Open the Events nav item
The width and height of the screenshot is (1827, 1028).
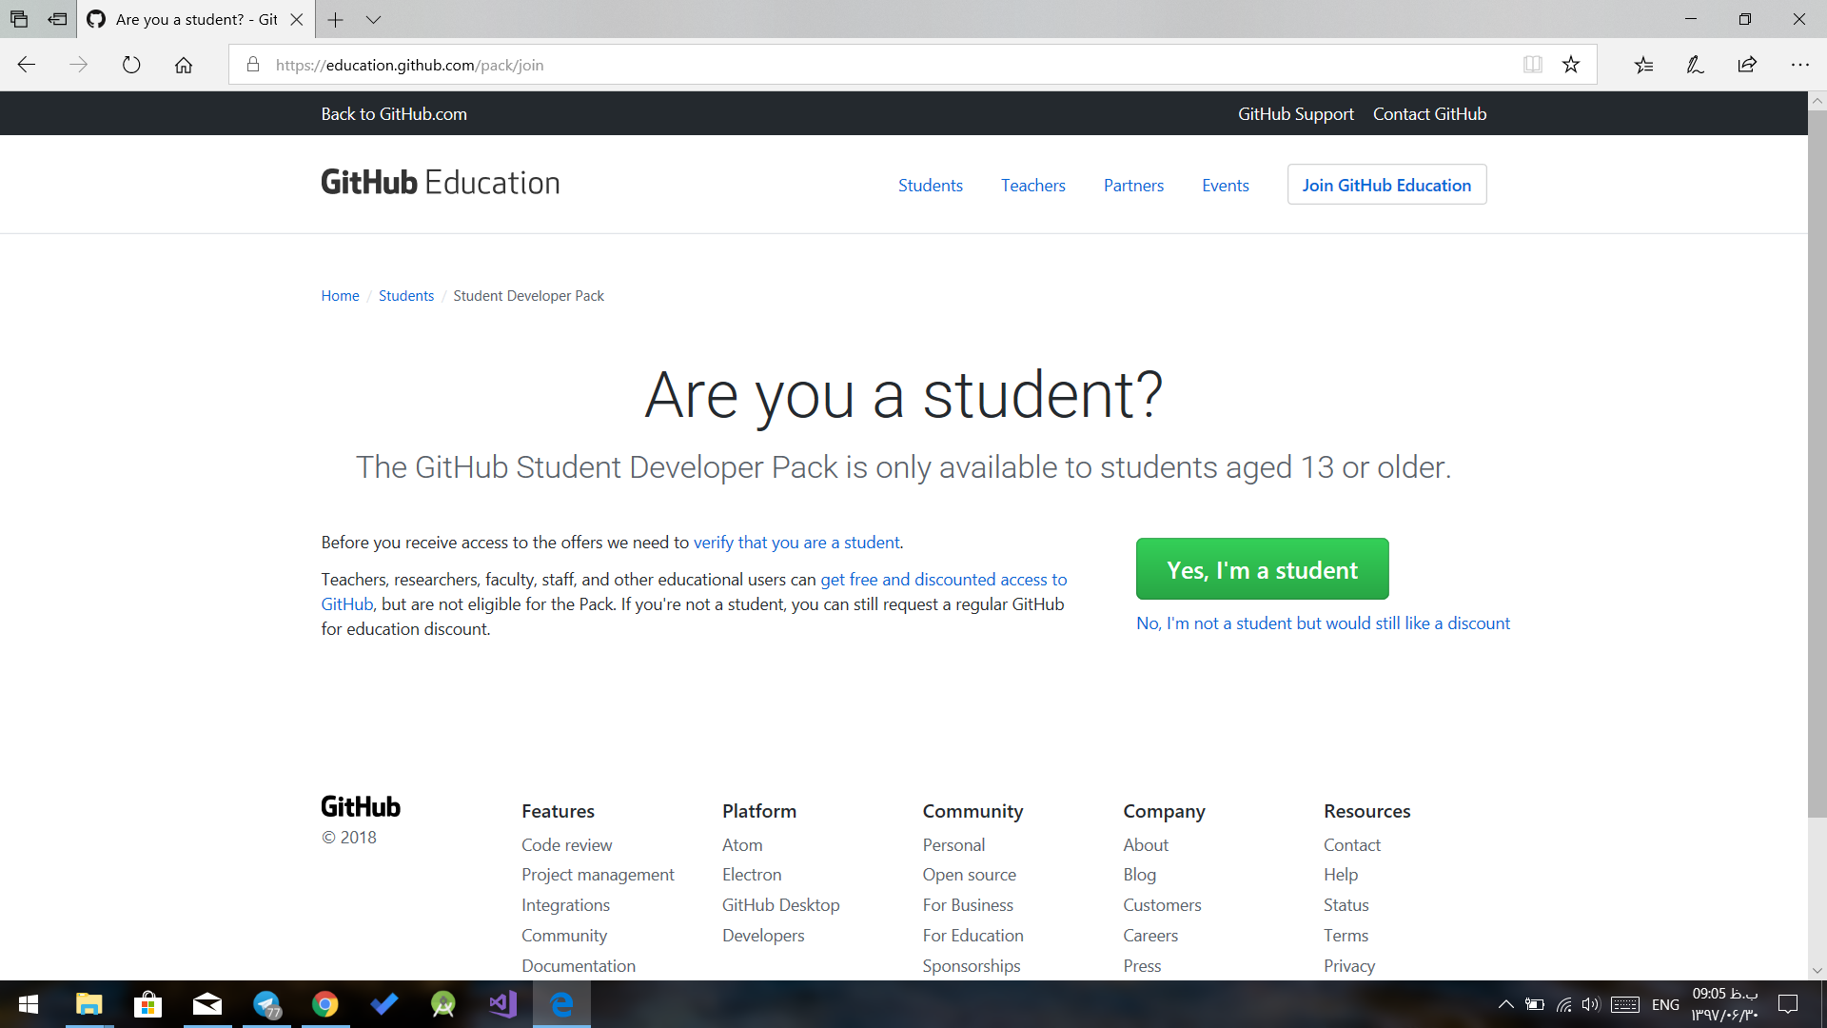pos(1225,186)
